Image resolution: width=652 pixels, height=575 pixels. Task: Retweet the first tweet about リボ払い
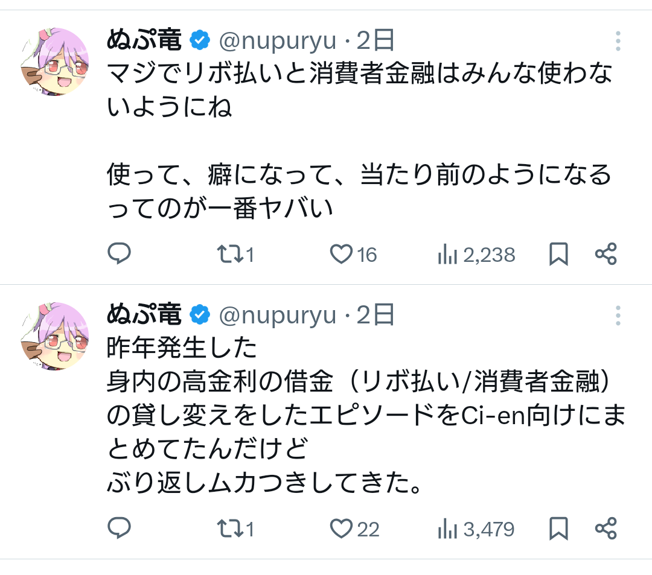tap(230, 255)
